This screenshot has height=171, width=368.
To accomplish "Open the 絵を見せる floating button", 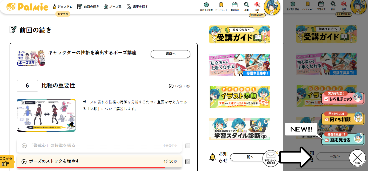I will [x=343, y=139].
